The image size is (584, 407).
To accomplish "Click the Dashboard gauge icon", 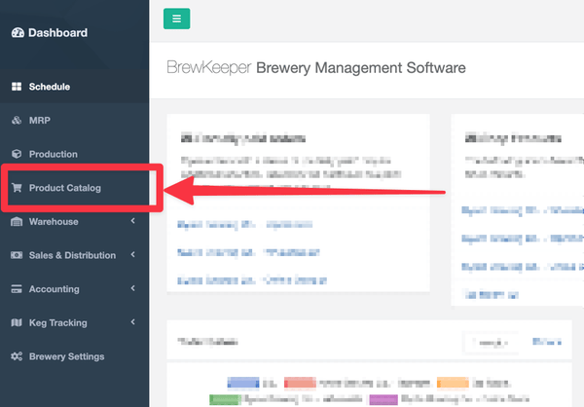I will pos(18,33).
